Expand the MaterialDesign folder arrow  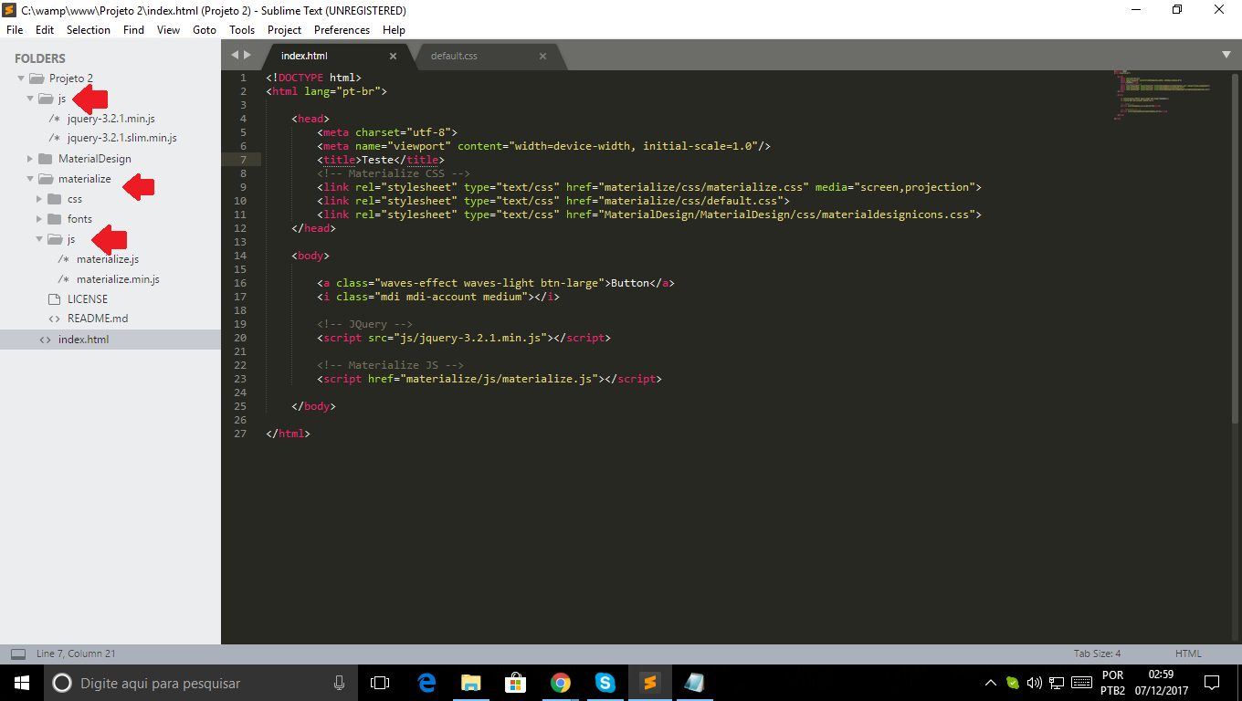point(29,159)
